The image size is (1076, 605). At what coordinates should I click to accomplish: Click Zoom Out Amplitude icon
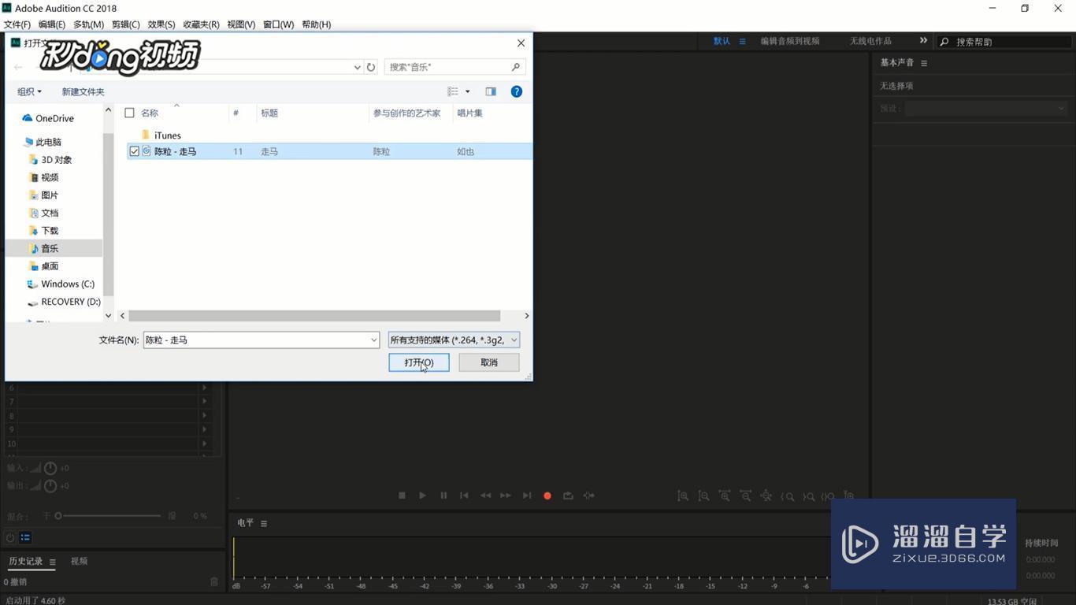click(x=703, y=496)
